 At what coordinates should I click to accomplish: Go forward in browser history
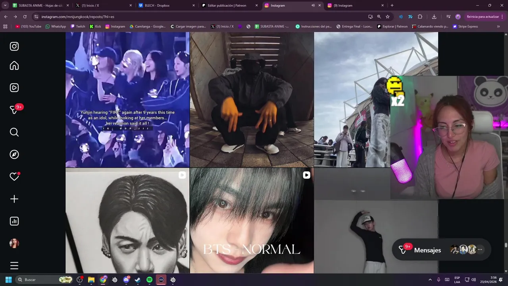(15, 17)
